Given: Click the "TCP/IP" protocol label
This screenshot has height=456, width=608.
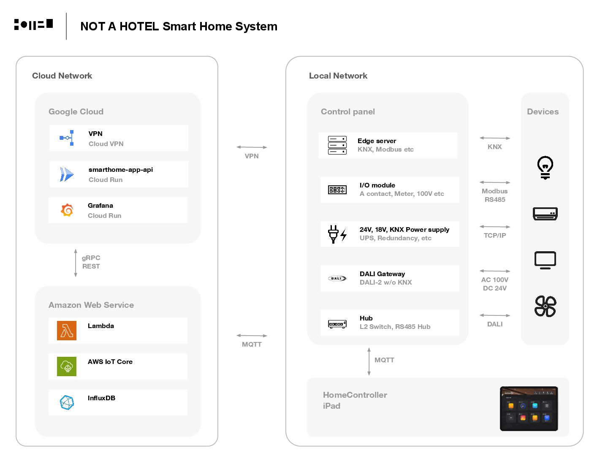Looking at the screenshot, I should pos(495,236).
